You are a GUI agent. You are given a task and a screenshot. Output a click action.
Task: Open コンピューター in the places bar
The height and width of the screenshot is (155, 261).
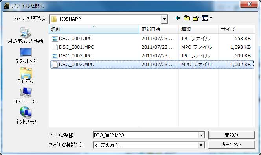[26, 96]
